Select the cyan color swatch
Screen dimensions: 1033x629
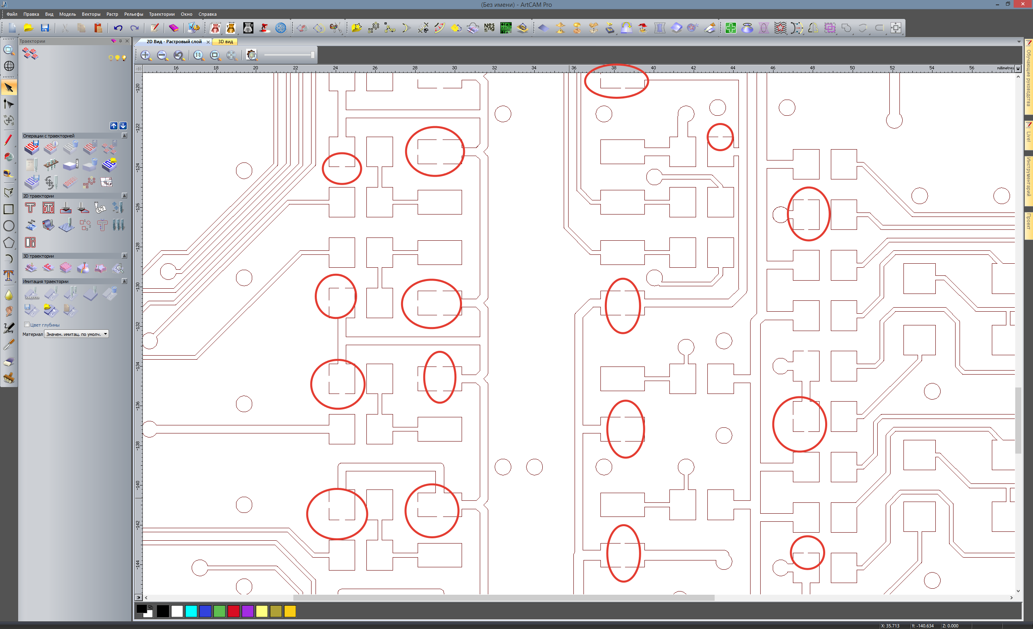point(191,611)
